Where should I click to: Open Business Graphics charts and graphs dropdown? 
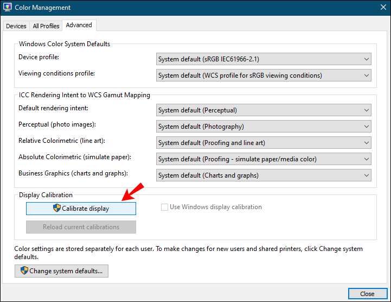[x=264, y=175]
